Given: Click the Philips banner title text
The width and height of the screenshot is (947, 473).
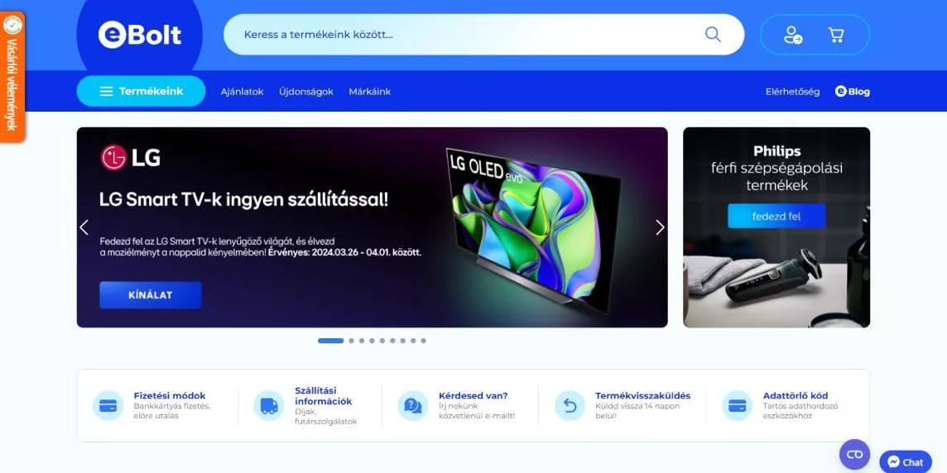Looking at the screenshot, I should coord(776,168).
